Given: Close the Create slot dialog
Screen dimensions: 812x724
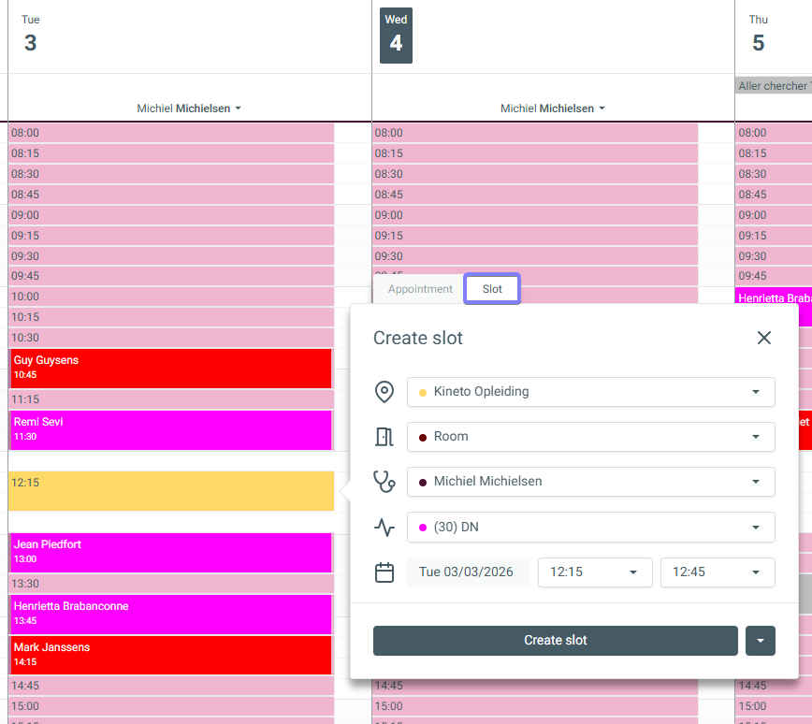Looking at the screenshot, I should 764,338.
